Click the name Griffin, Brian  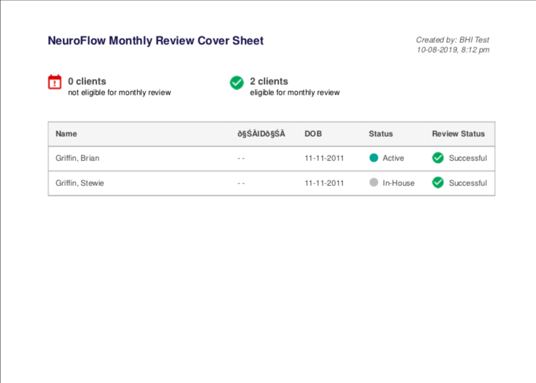pos(78,158)
